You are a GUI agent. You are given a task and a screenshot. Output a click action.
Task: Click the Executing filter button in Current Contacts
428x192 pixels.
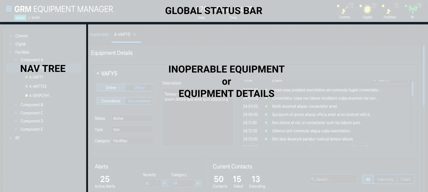click(386, 179)
